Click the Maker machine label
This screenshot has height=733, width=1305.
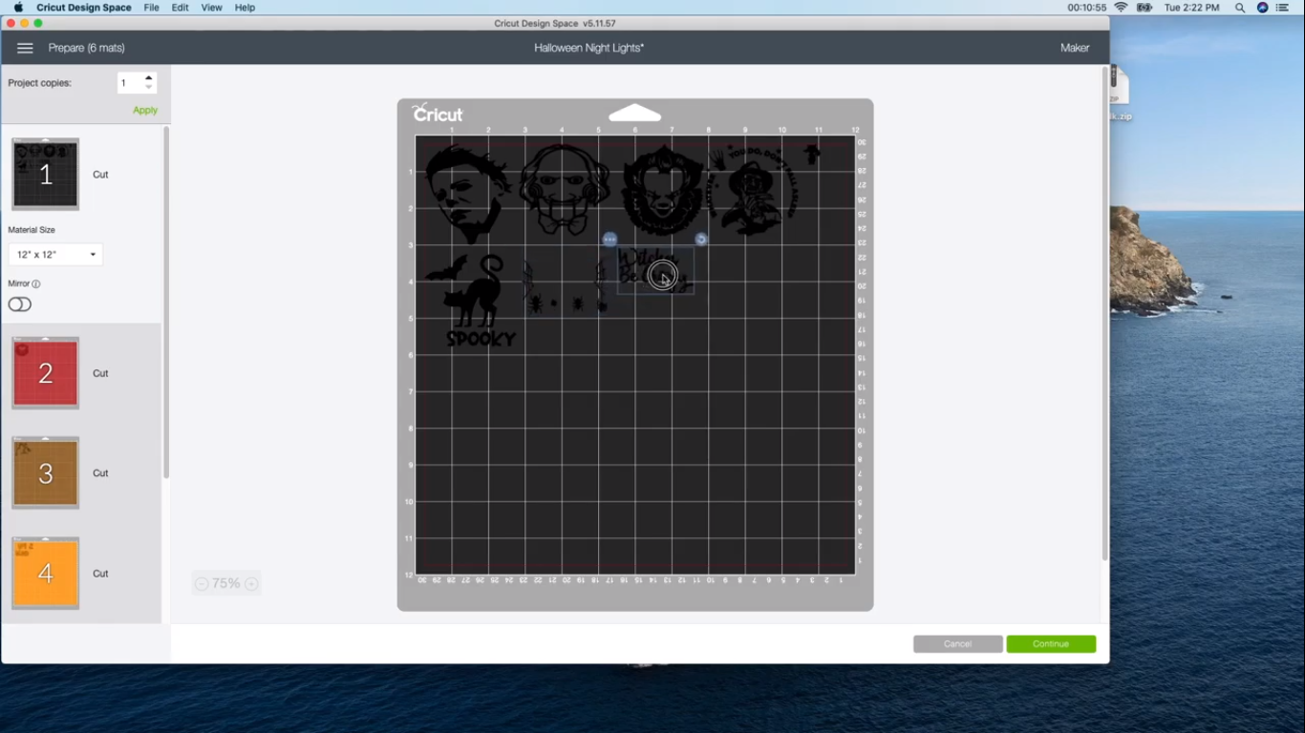coord(1075,48)
